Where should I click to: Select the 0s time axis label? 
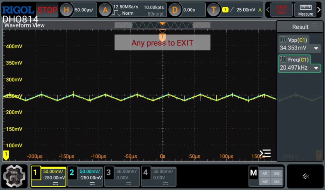click(162, 156)
